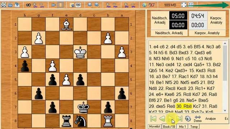Screen dimensions: 230x129
Task: Click the board setup position icon
Action: 72,5
